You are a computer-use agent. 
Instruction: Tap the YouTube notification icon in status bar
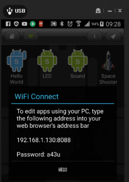tap(25, 24)
